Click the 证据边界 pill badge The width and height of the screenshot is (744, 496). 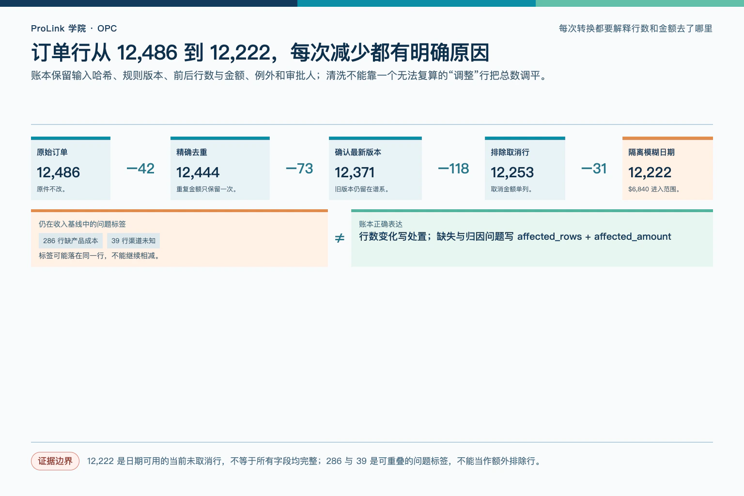coord(55,461)
